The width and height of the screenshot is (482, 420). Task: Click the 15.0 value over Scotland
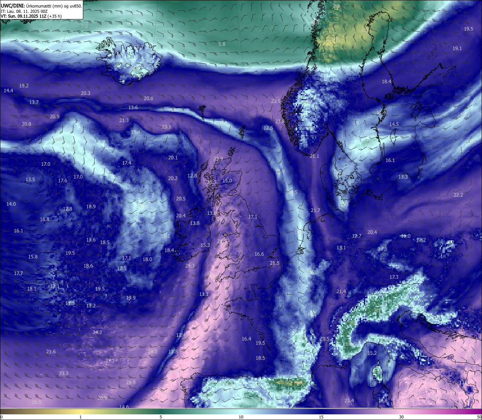[227, 180]
